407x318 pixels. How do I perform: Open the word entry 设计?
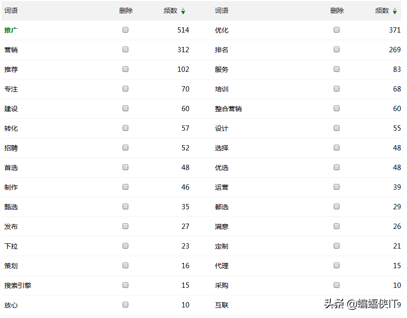pos(222,128)
